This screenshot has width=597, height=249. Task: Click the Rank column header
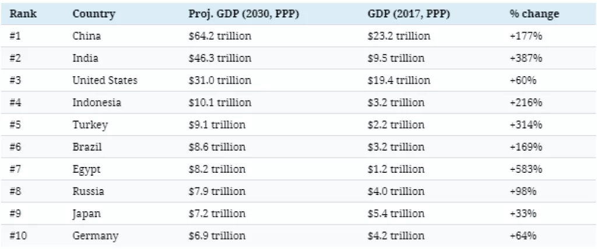pos(23,14)
